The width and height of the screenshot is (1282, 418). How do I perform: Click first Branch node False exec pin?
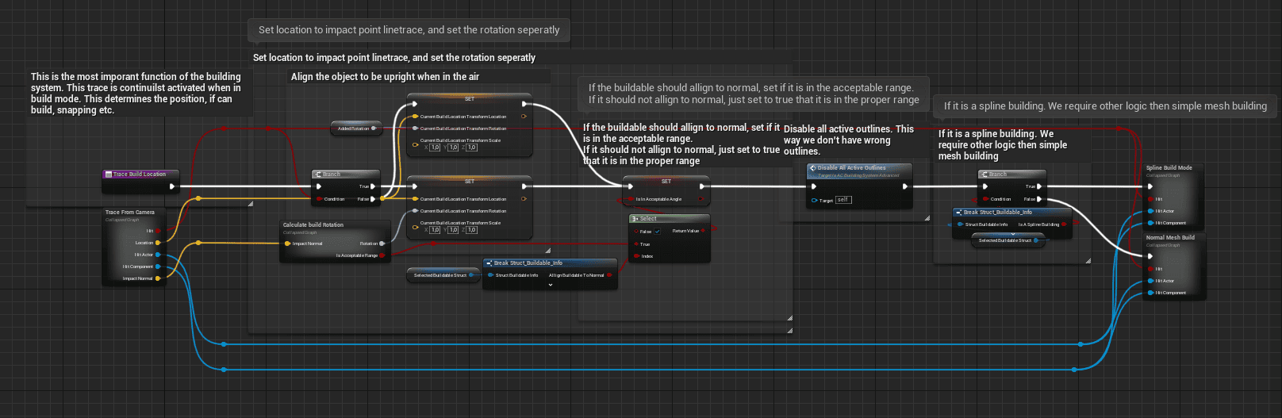click(x=373, y=199)
